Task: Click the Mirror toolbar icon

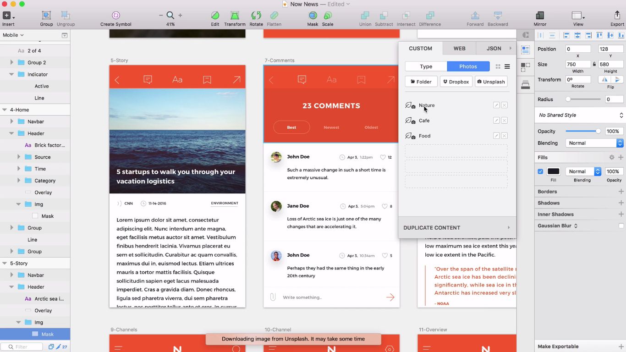Action: pyautogui.click(x=540, y=16)
